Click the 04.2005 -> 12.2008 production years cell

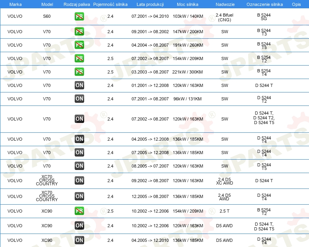pyautogui.click(x=150, y=139)
